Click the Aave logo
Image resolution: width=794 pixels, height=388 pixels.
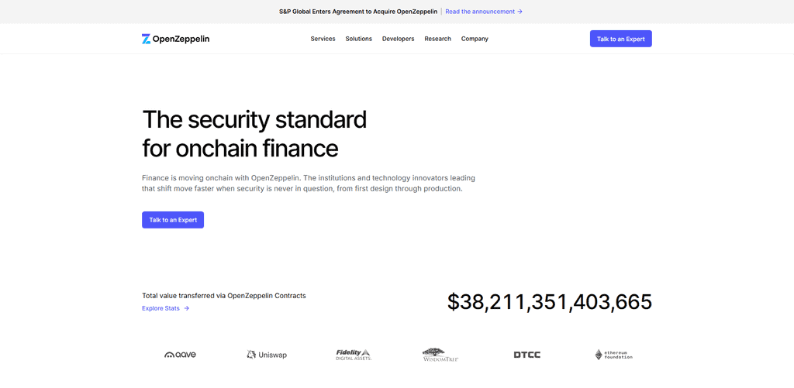(x=180, y=355)
